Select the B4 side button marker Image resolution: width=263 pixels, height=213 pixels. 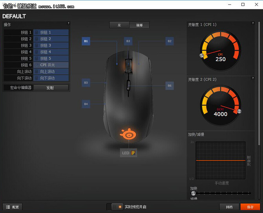coord(86,104)
